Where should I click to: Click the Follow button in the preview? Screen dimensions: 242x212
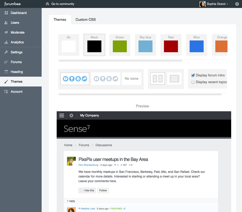(x=103, y=190)
